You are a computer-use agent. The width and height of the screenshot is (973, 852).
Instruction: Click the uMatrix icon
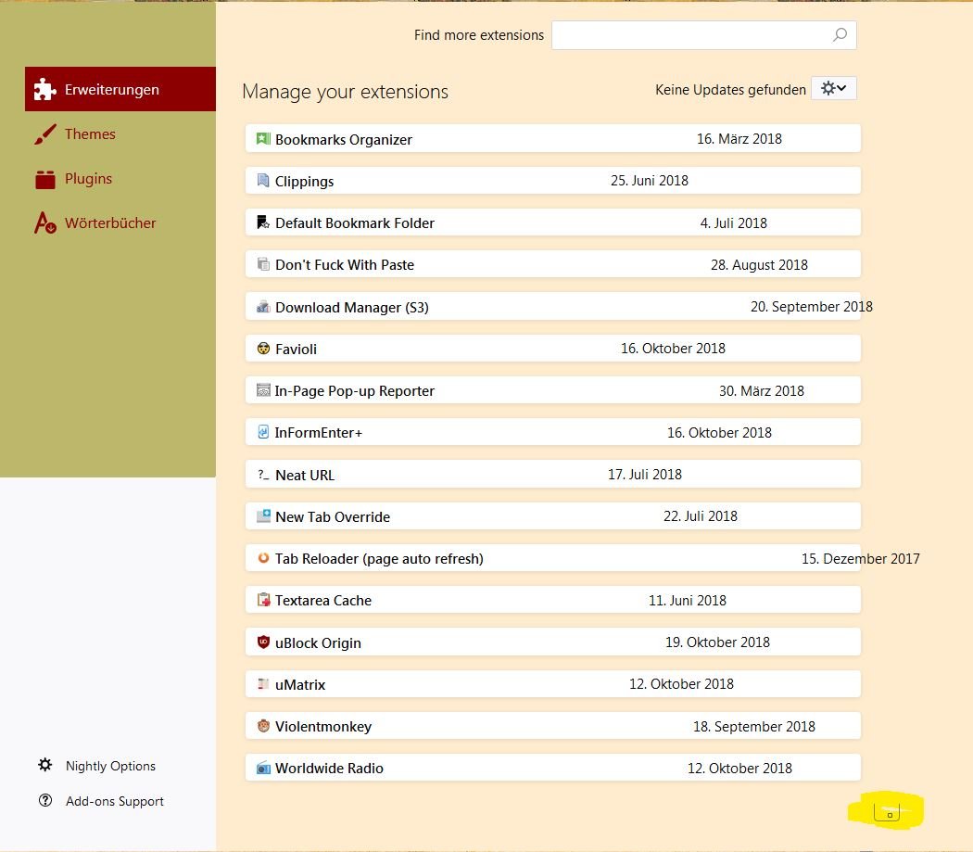(263, 683)
